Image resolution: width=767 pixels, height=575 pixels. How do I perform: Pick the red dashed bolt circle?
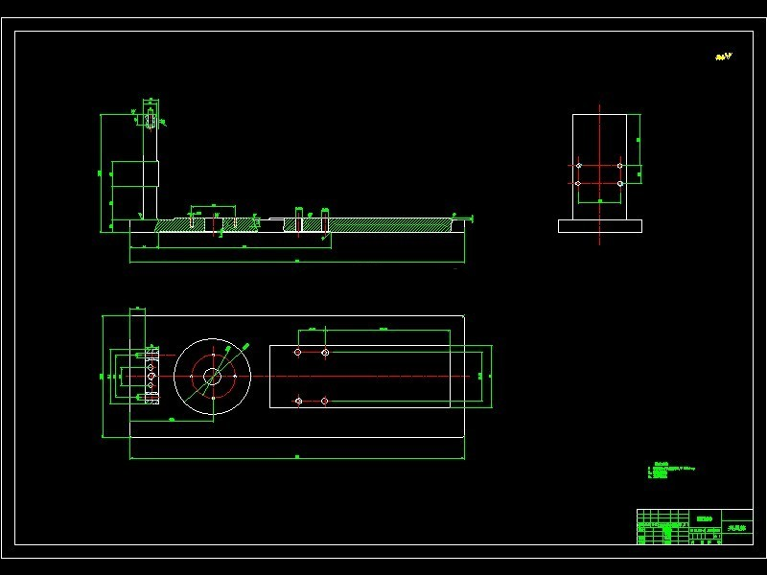213,377
